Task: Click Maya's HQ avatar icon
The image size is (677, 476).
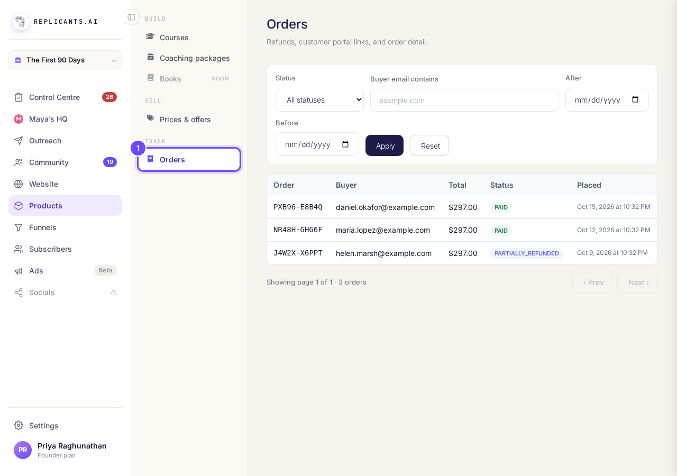Action: pyautogui.click(x=19, y=119)
